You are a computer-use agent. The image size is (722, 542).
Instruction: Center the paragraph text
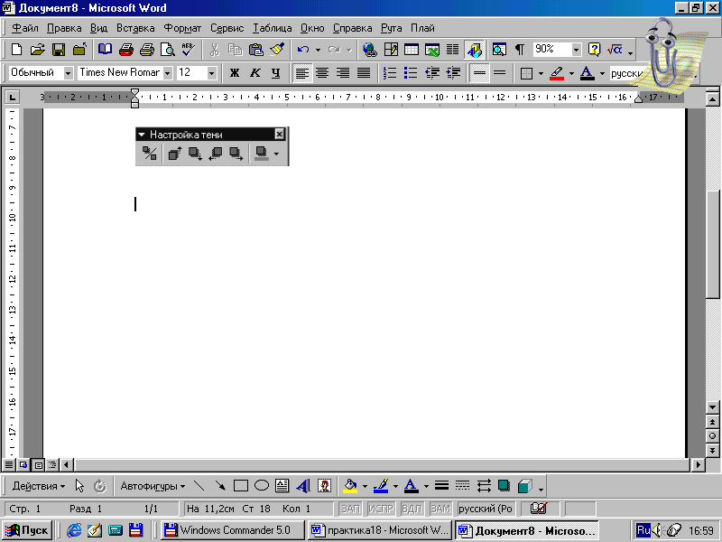coord(322,73)
